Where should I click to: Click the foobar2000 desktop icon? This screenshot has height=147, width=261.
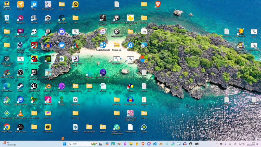[x=34, y=33]
